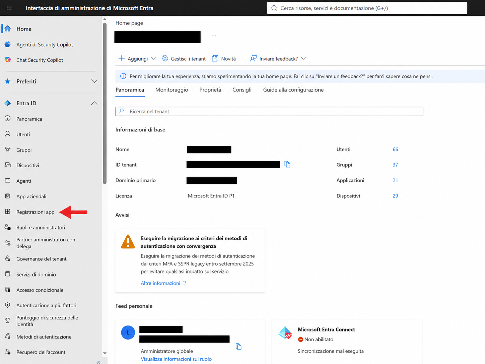This screenshot has height=364, width=485.
Task: Click the Dispositivi count 29
Action: [395, 196]
